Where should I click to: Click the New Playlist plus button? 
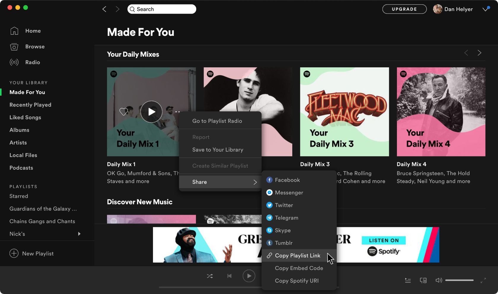(x=14, y=253)
